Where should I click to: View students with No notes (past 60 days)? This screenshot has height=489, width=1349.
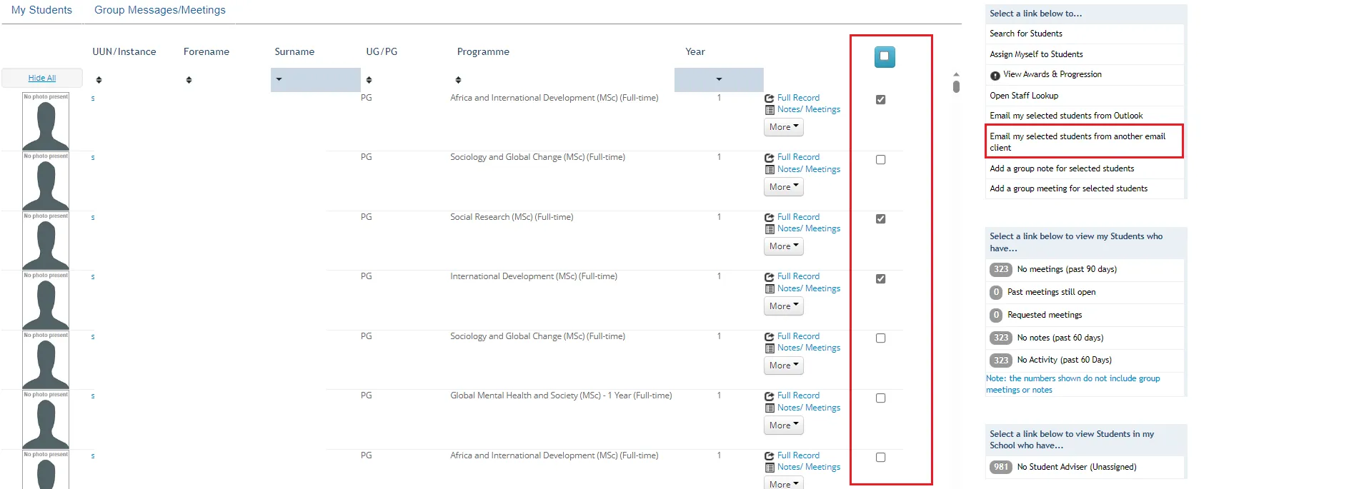pyautogui.click(x=1060, y=338)
